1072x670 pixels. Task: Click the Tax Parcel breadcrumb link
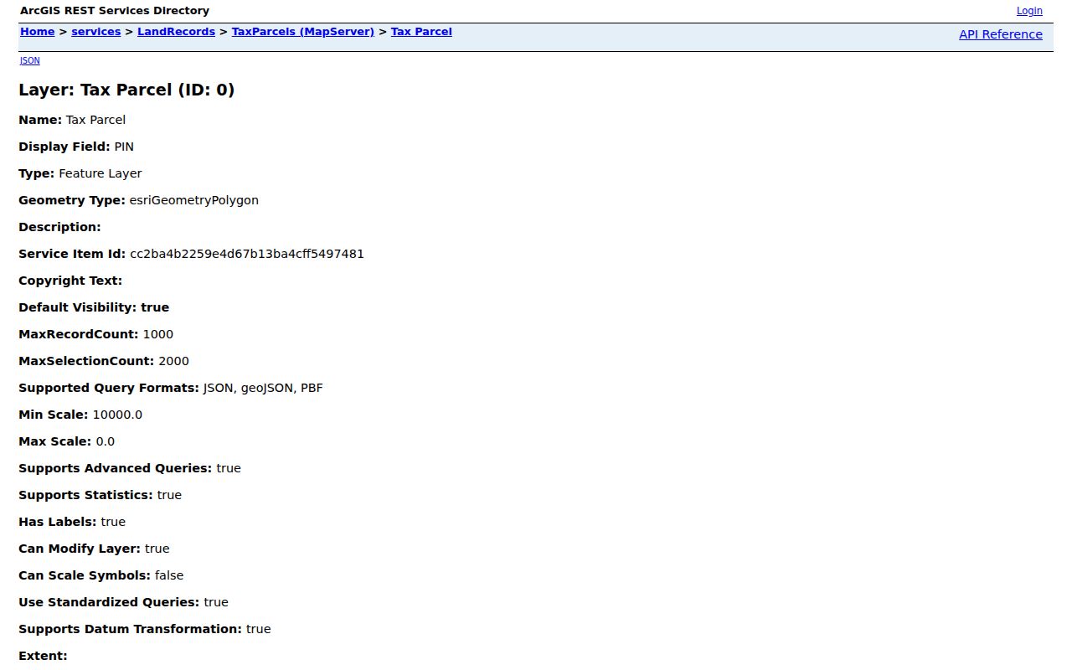421,32
